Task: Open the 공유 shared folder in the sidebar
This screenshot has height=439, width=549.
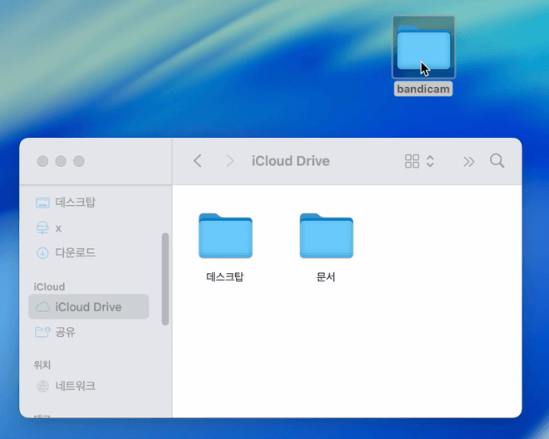Action: tap(65, 332)
